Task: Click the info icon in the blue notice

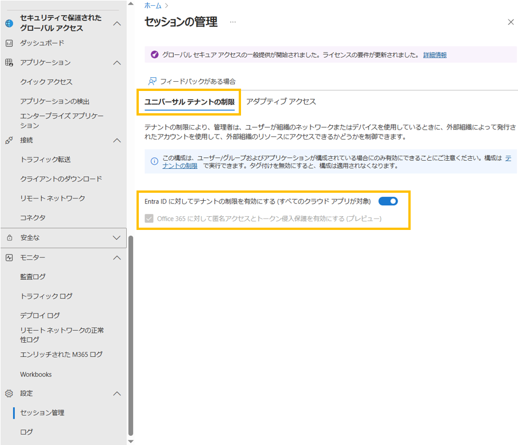Action: [x=154, y=161]
